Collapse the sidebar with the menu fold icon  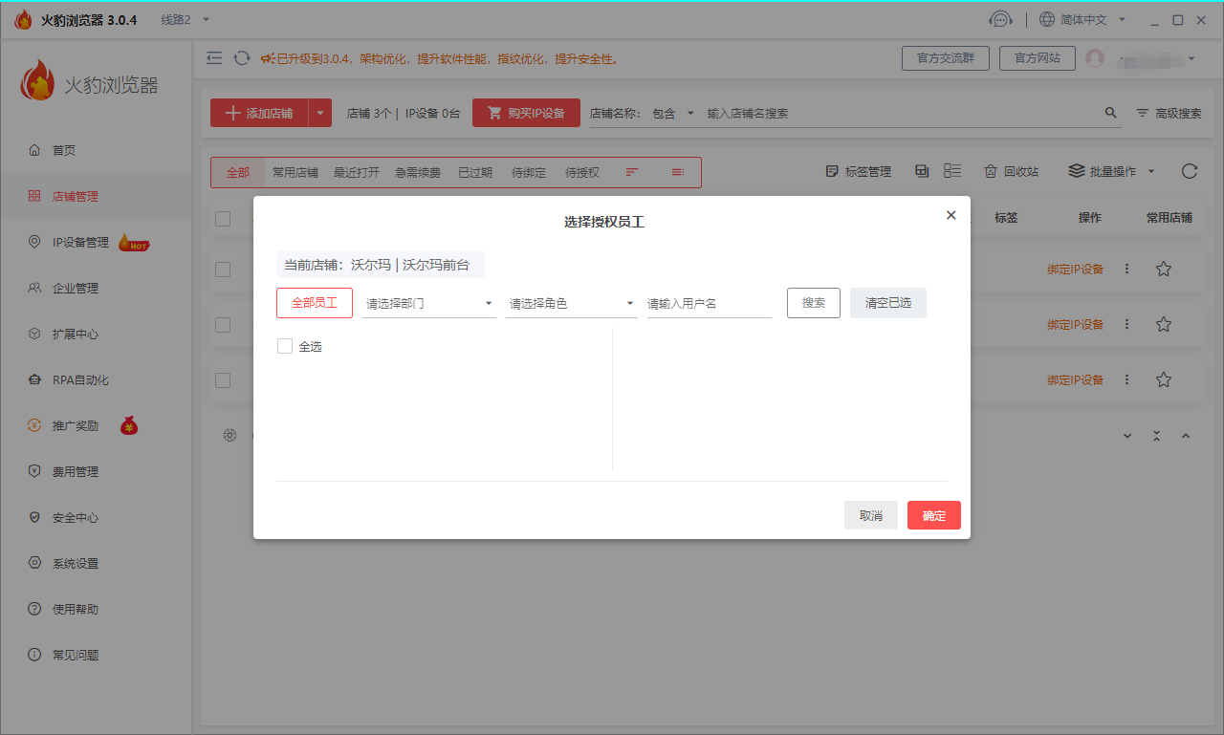coord(214,58)
